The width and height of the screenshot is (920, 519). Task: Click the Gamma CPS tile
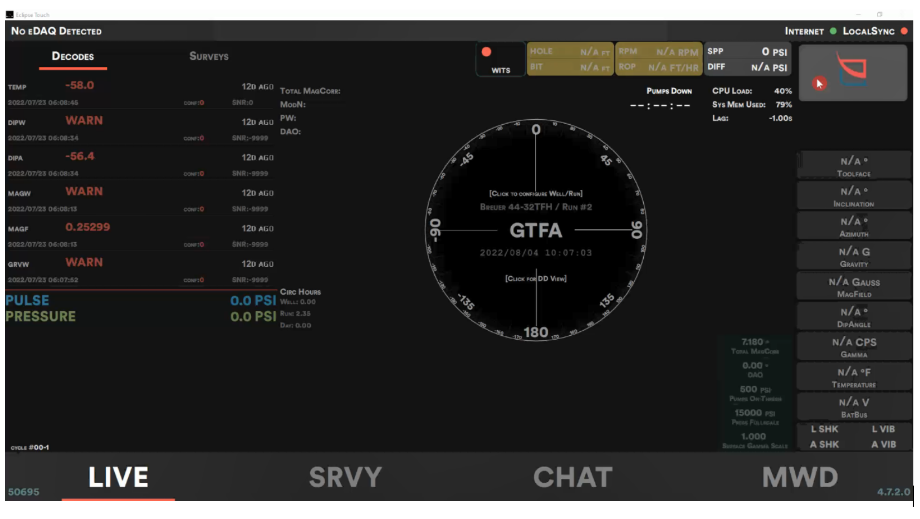(x=854, y=347)
